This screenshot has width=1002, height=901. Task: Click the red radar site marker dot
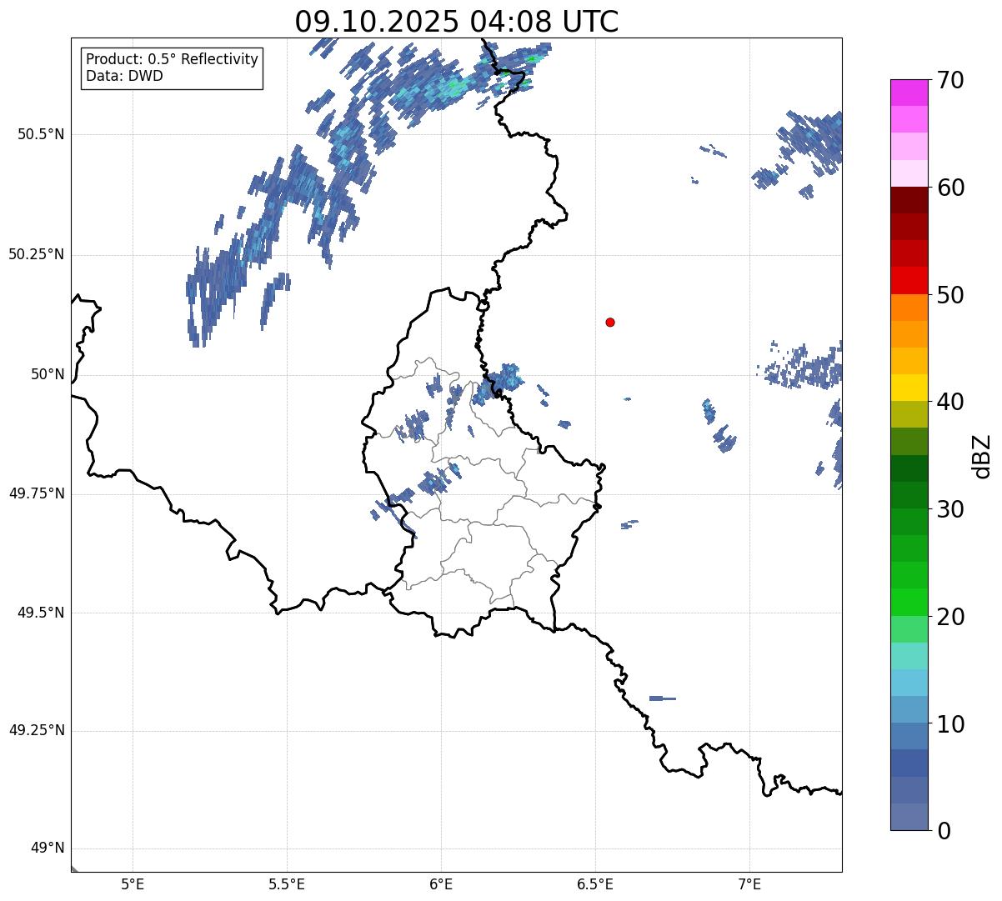point(610,322)
